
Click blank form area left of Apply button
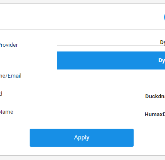point(15,138)
